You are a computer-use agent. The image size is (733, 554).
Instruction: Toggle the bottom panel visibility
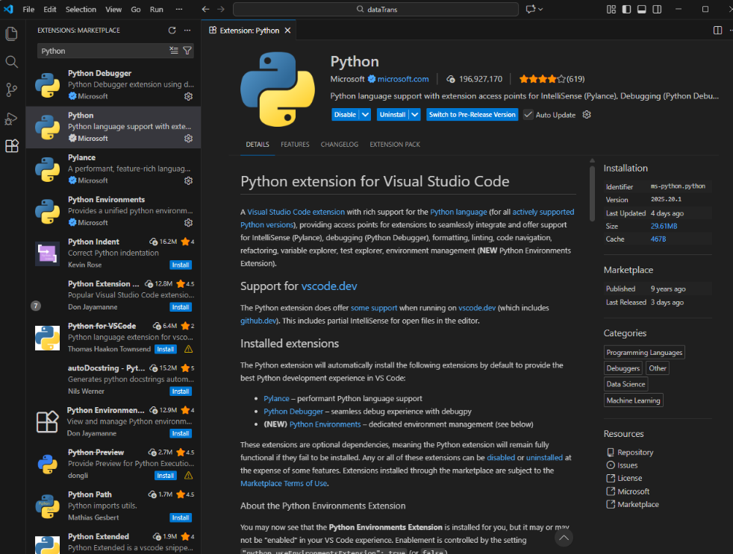pos(642,9)
